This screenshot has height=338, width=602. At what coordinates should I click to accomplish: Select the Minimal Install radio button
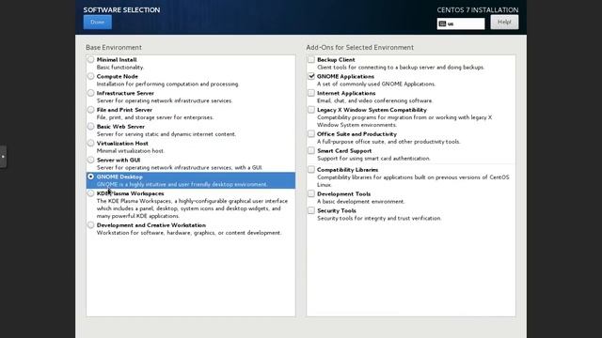[90, 59]
